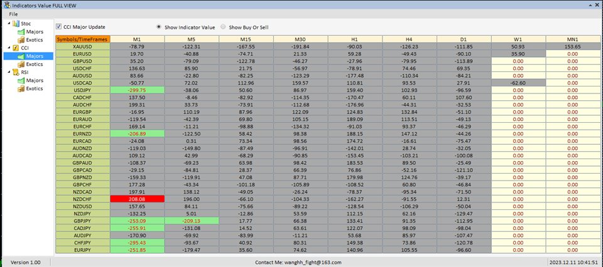Click the RSI indicator icon in the tree
The width and height of the screenshot is (603, 267).
(16, 72)
